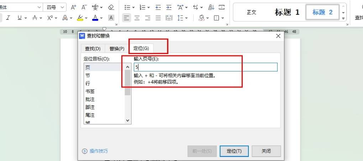
Task: Open font dialog launcher arrow
Action: tap(116, 24)
